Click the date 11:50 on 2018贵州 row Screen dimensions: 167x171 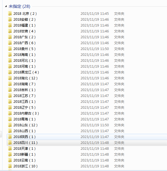point(104,49)
